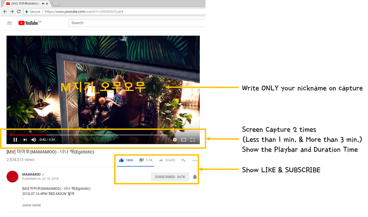
Task: Skip to the next video
Action: [x=25, y=140]
